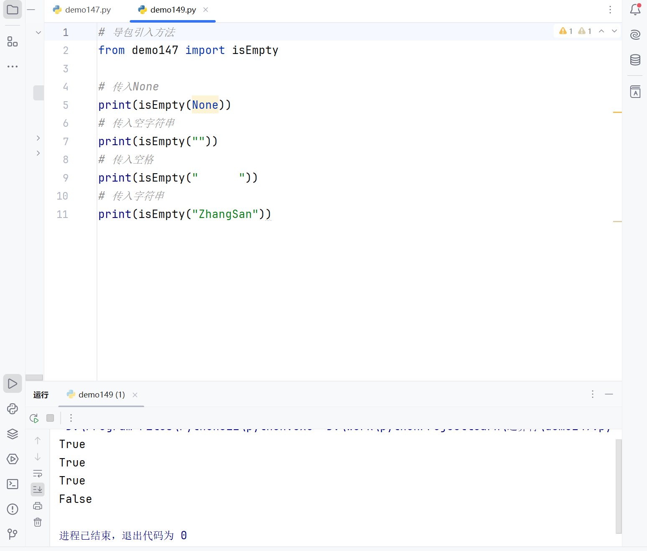Close the demo149.py editor tab
Screen dimensions: 647x551
pos(206,10)
